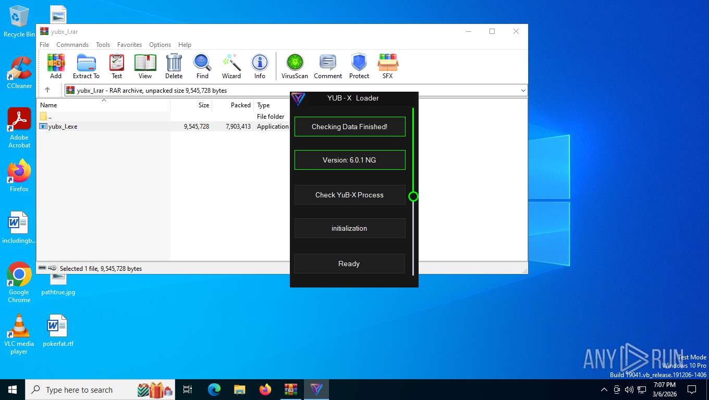The width and height of the screenshot is (709, 400).
Task: Click Checking Data Finished! button
Action: pyautogui.click(x=350, y=127)
